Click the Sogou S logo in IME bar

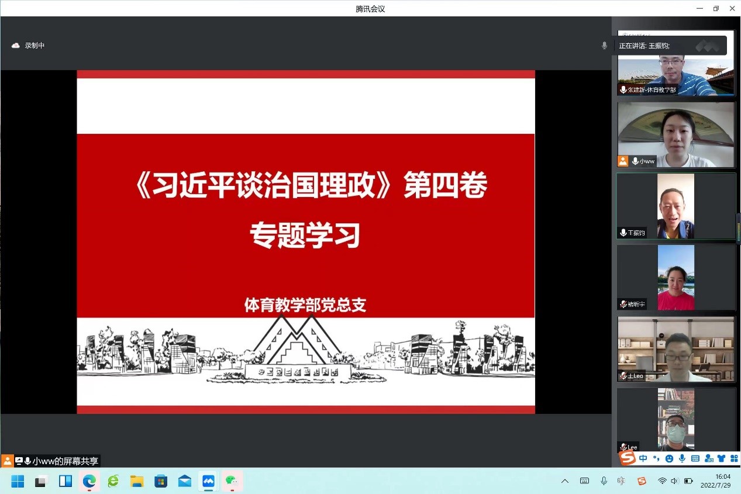pyautogui.click(x=628, y=458)
